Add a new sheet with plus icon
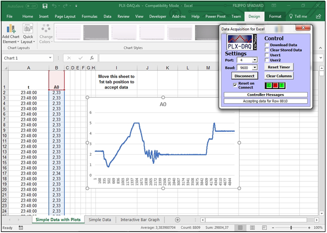 click(x=177, y=220)
